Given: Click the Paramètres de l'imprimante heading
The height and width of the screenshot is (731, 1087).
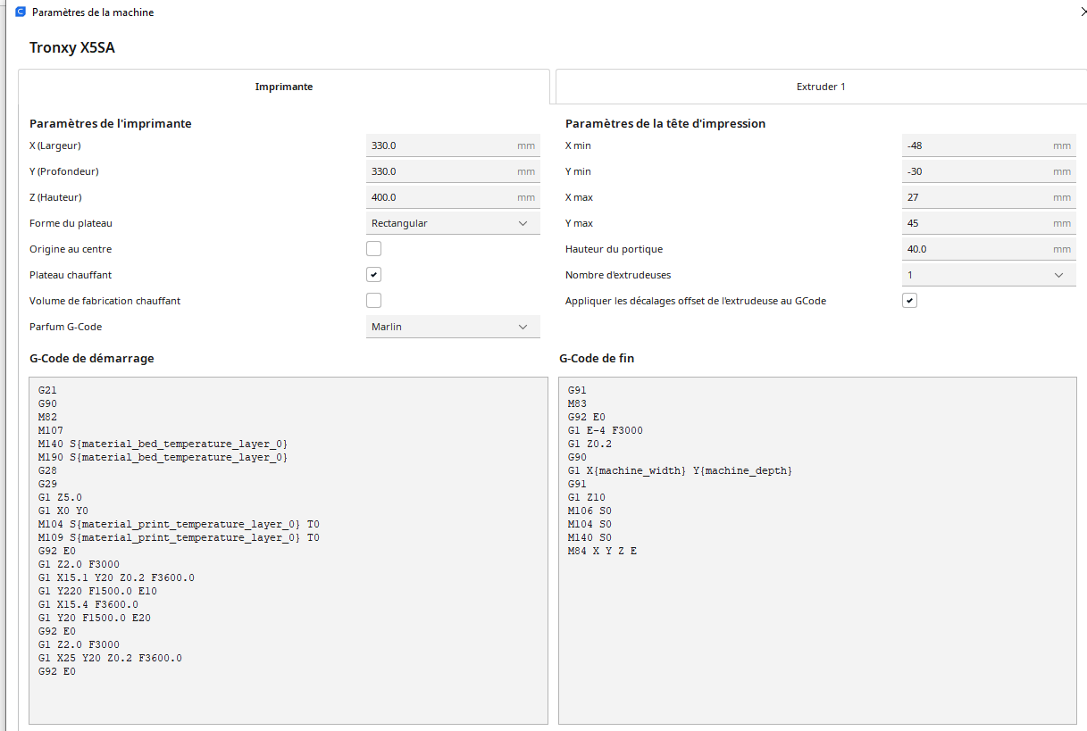Looking at the screenshot, I should point(111,123).
